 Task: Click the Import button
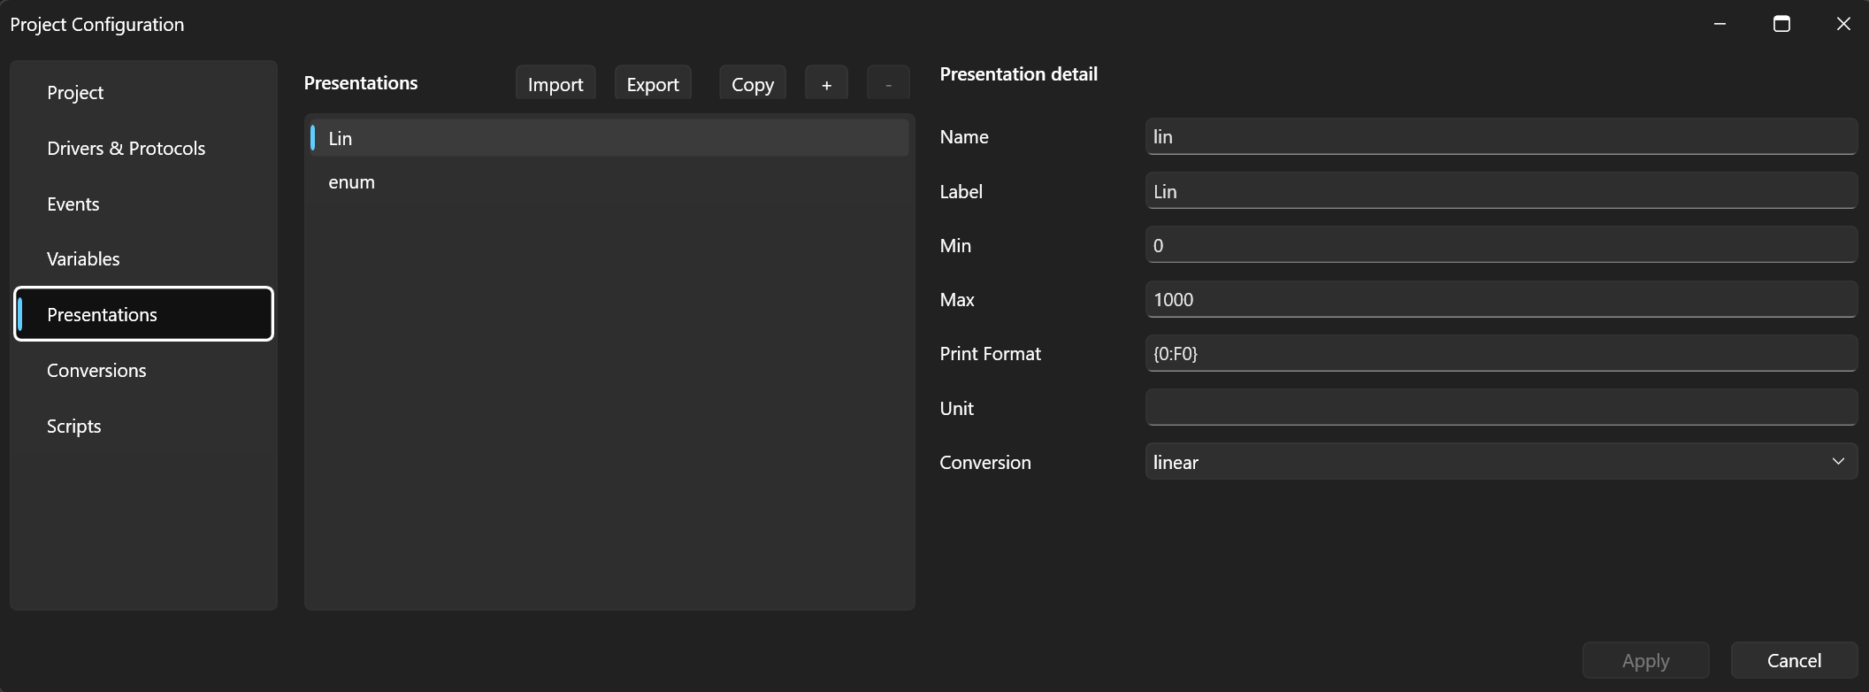(555, 84)
